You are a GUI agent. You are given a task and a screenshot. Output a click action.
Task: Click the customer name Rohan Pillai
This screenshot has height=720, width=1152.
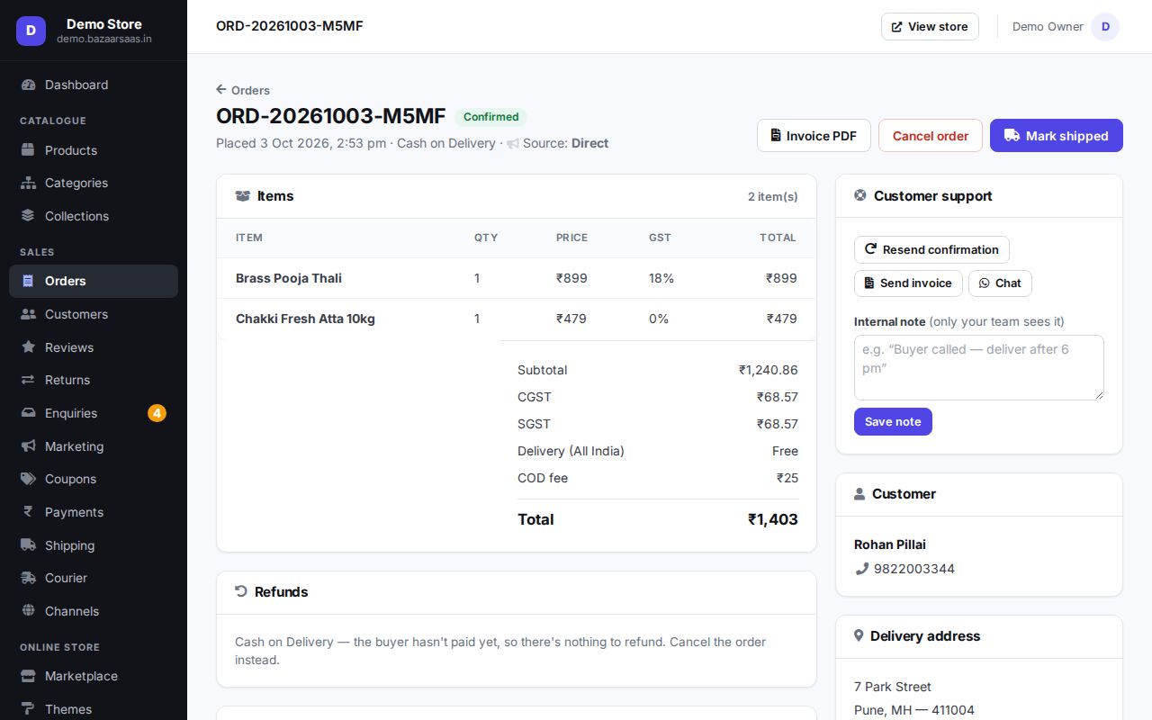(890, 544)
